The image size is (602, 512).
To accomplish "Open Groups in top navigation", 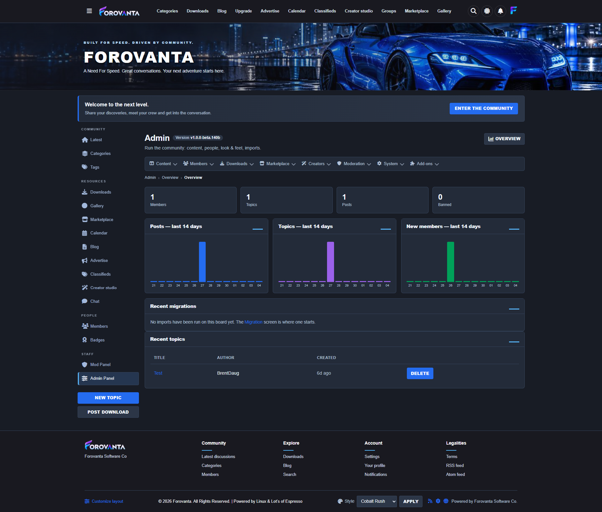I will [389, 11].
